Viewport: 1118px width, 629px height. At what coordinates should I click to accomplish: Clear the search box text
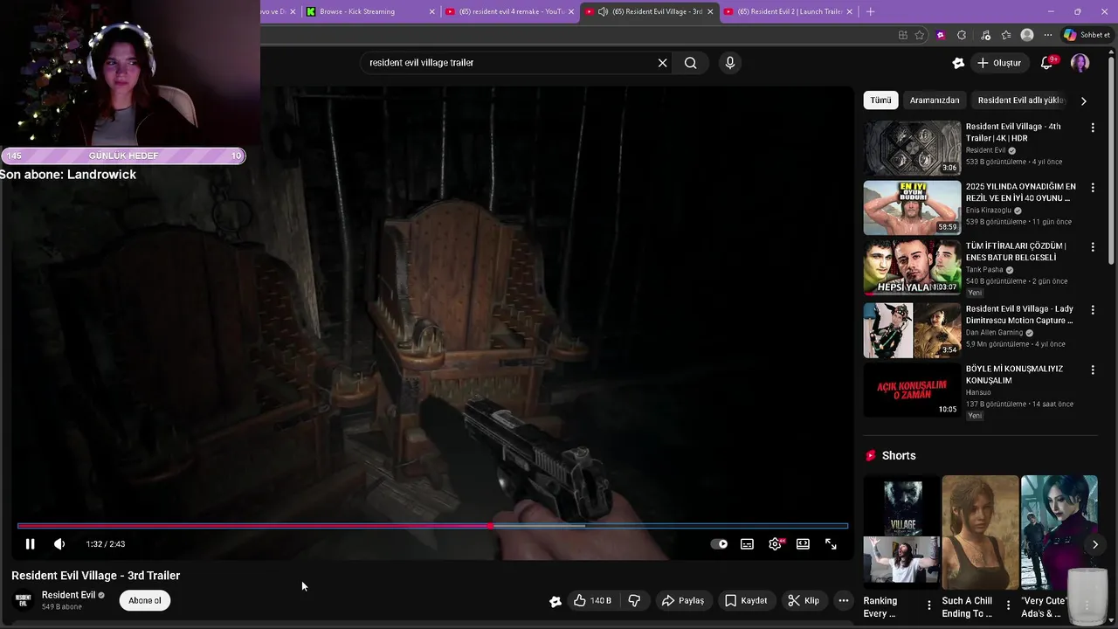click(662, 63)
